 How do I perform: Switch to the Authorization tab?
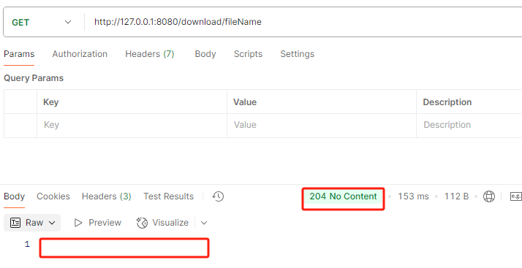80,54
